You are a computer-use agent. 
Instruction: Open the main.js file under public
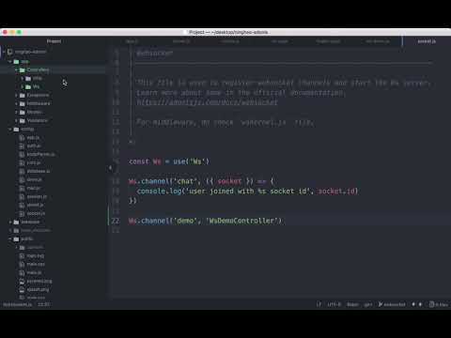tap(34, 272)
